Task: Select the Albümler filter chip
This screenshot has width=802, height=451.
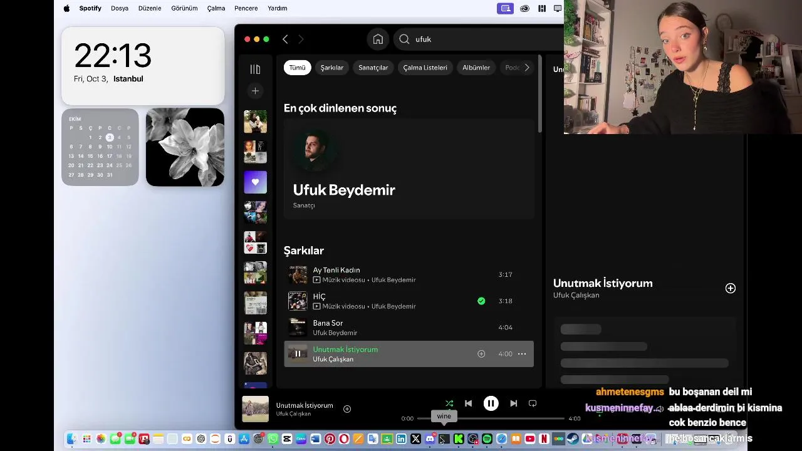Action: tap(476, 68)
